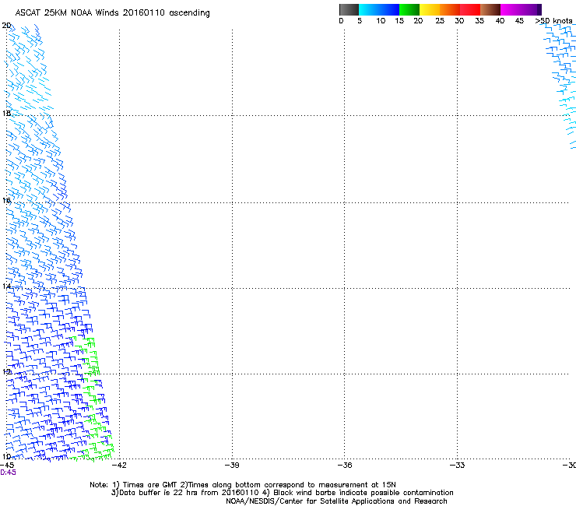Click the '>50 knots' legend label
The width and height of the screenshot is (576, 506).
click(553, 21)
